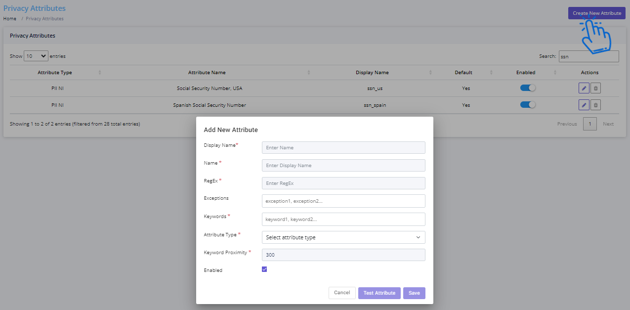Click PII NI in the ssn_spain row
The image size is (630, 310).
57,105
